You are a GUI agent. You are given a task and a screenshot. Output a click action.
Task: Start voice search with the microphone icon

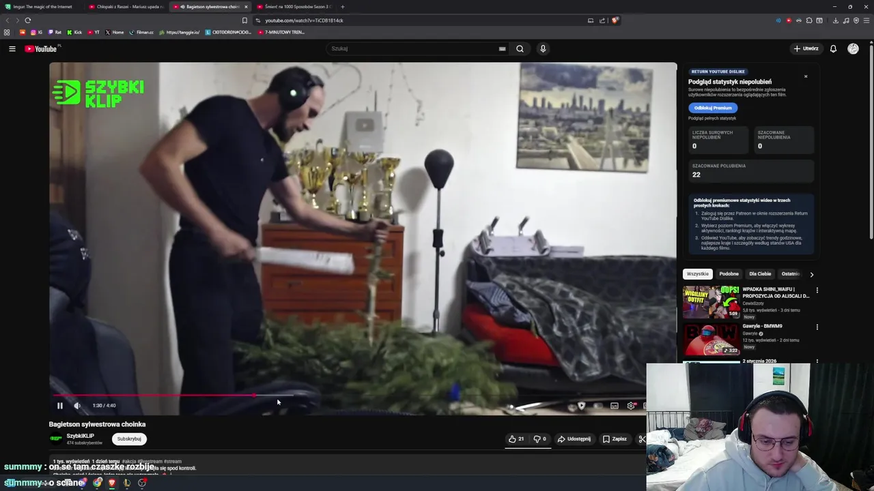coord(543,48)
